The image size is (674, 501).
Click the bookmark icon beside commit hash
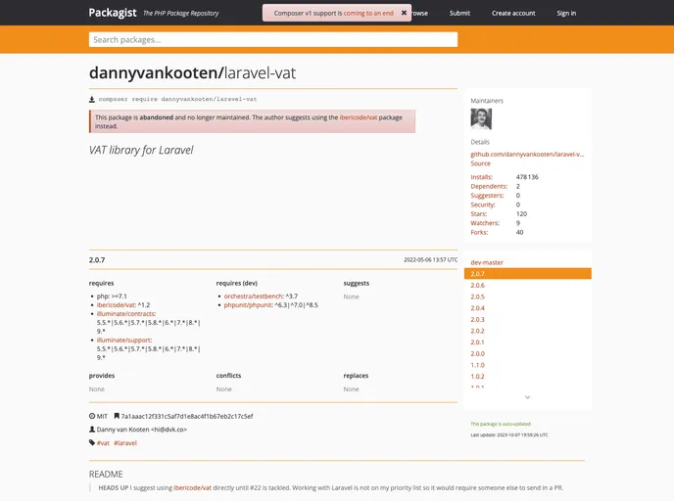pyautogui.click(x=117, y=416)
